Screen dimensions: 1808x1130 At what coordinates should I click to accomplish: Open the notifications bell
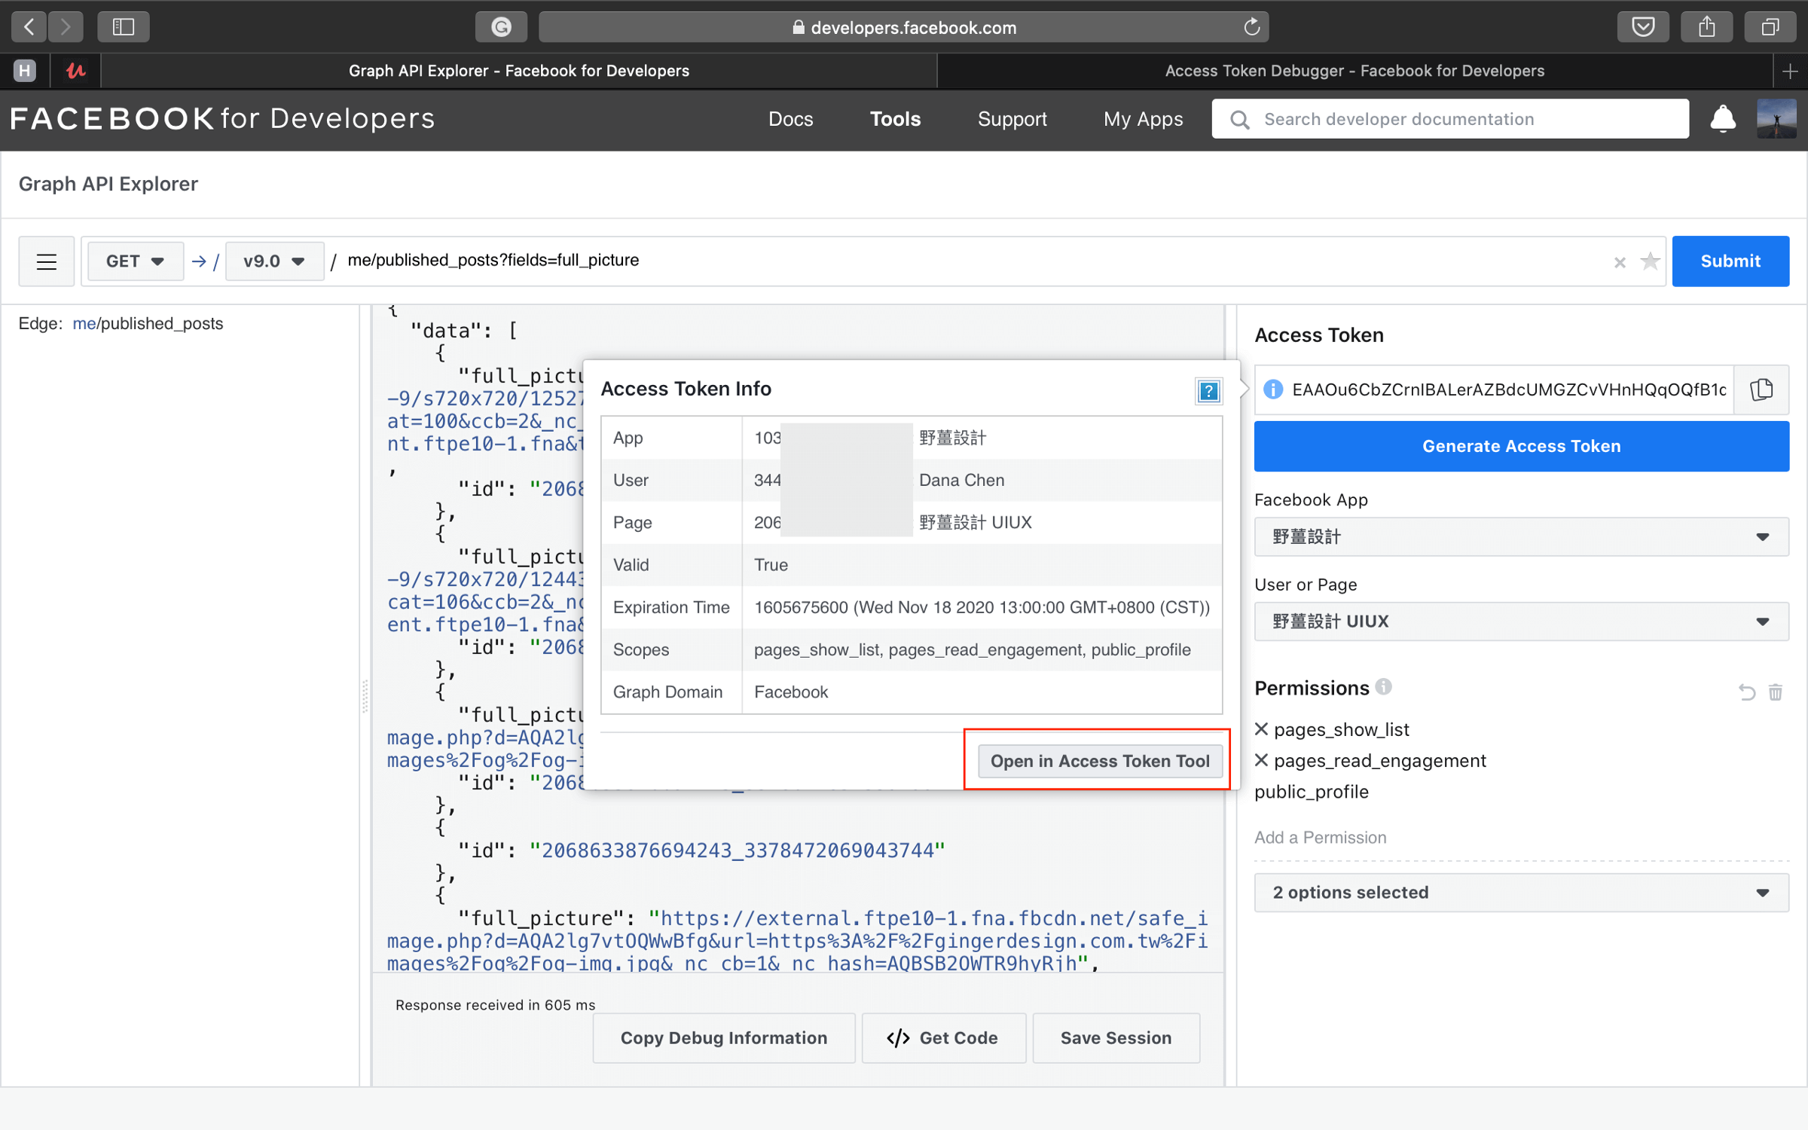[1722, 119]
